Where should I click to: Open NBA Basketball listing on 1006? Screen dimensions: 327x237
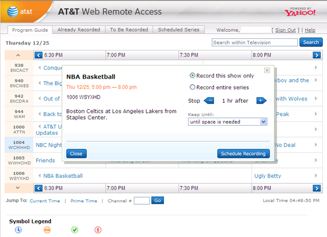(x=63, y=176)
